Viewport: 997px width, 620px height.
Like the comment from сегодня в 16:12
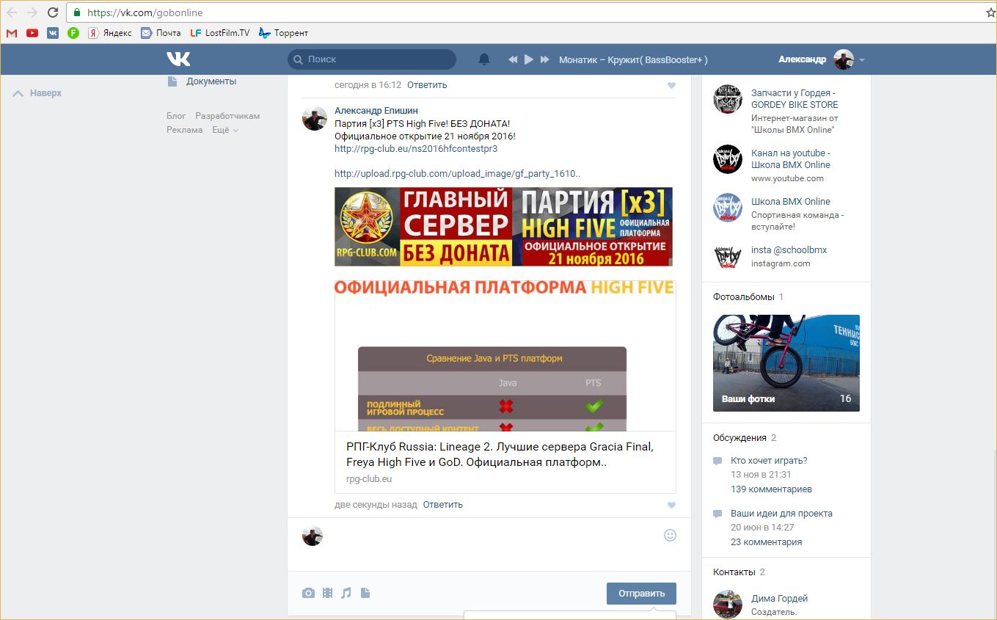(671, 86)
